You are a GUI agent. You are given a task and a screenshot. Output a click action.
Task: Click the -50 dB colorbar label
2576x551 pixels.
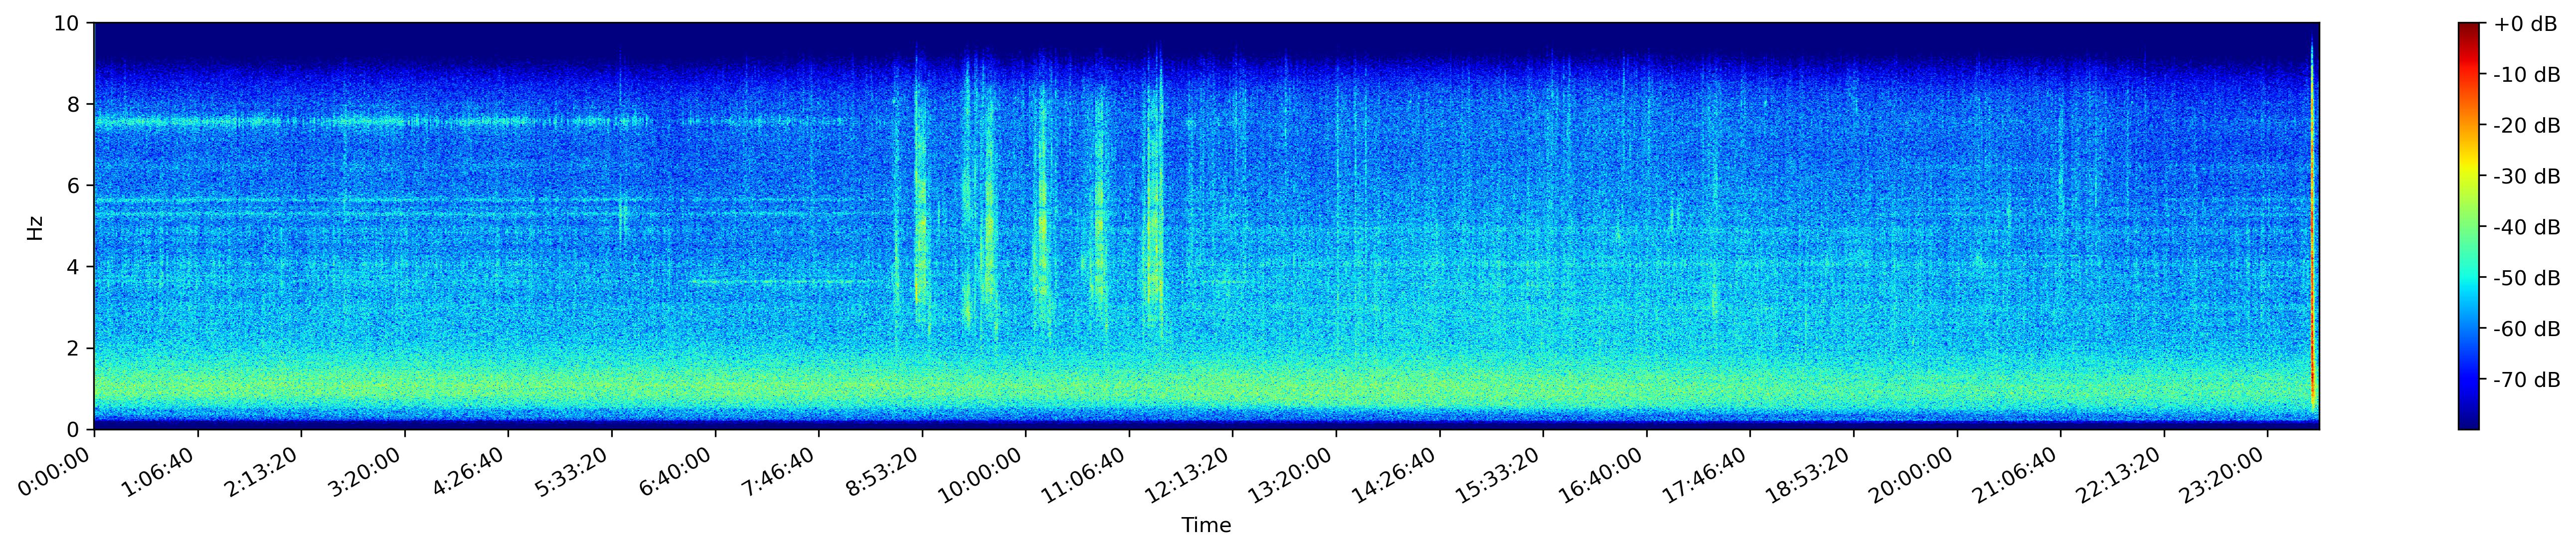point(2527,279)
